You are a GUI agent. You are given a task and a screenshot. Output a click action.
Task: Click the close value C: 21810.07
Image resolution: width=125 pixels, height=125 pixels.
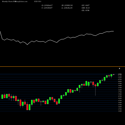point(47,8)
